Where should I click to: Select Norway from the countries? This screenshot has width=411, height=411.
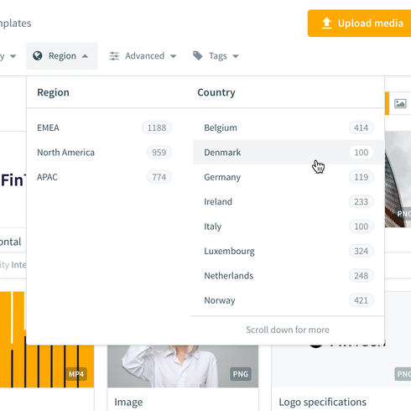coord(289,300)
